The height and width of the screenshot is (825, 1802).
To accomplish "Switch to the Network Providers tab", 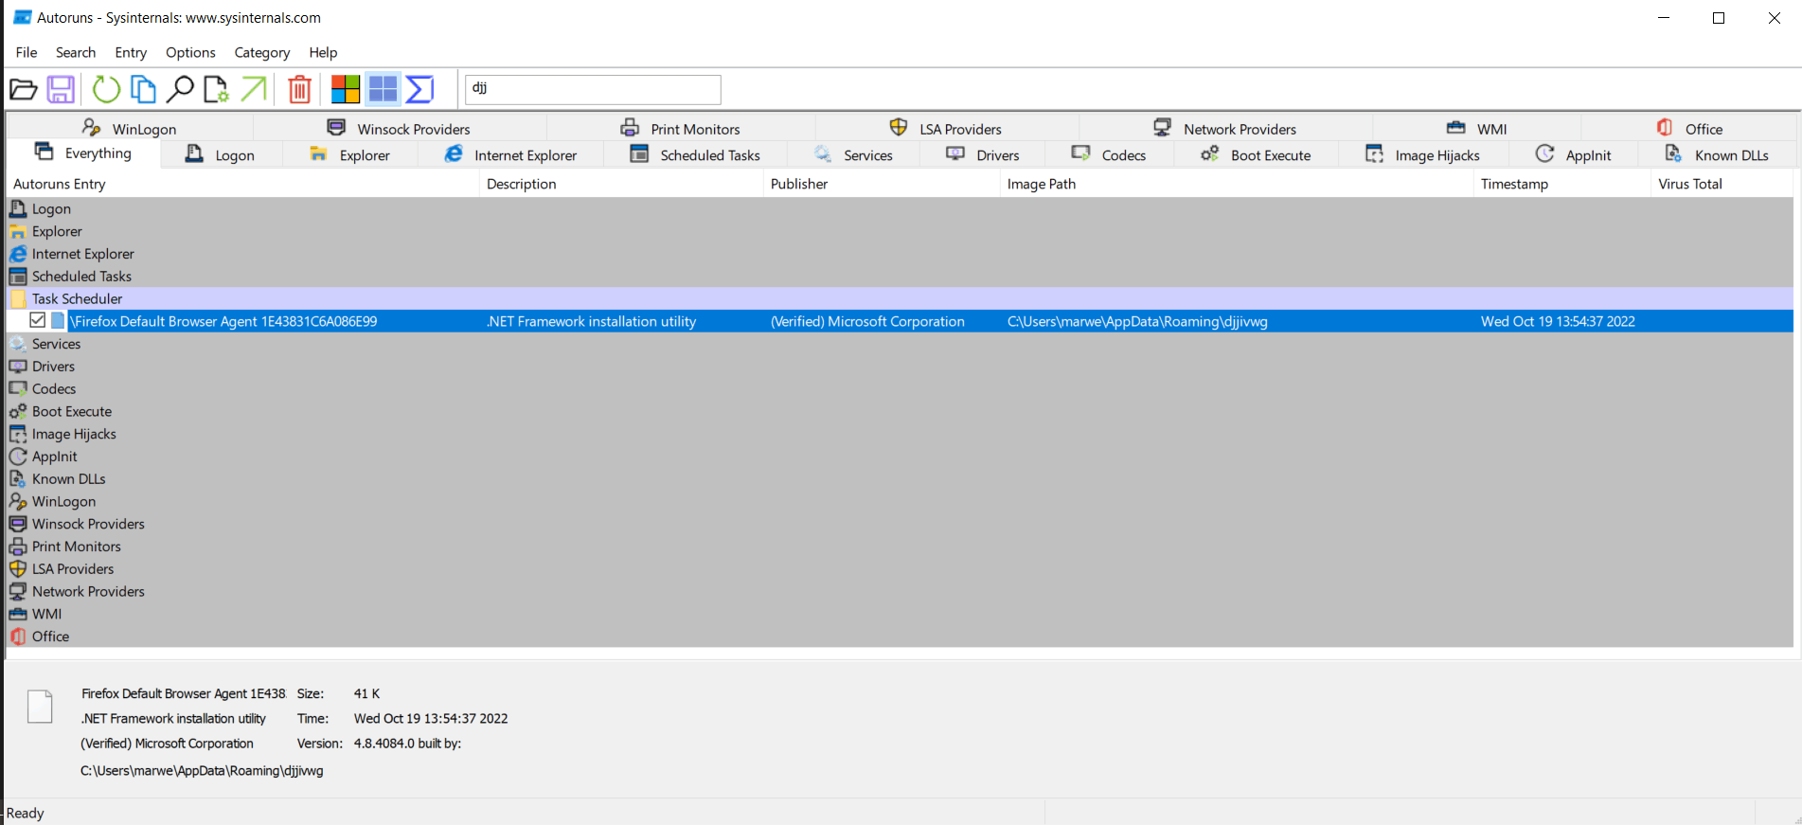I will (x=1224, y=128).
